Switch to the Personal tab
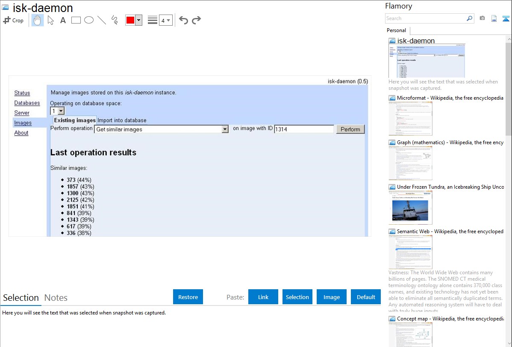 397,30
